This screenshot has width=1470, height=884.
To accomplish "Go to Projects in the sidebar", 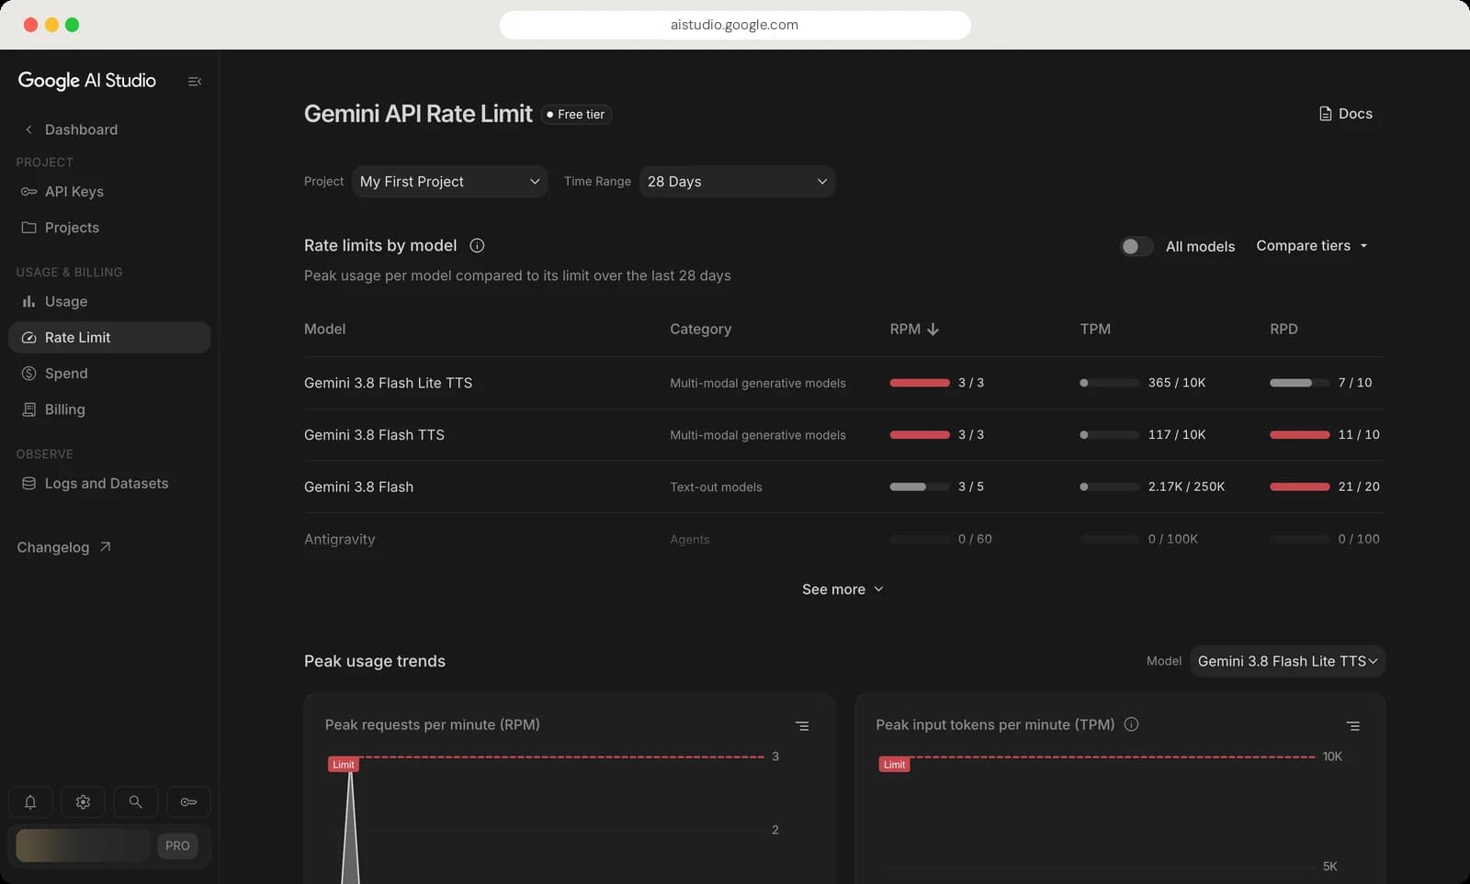I will pyautogui.click(x=109, y=228).
